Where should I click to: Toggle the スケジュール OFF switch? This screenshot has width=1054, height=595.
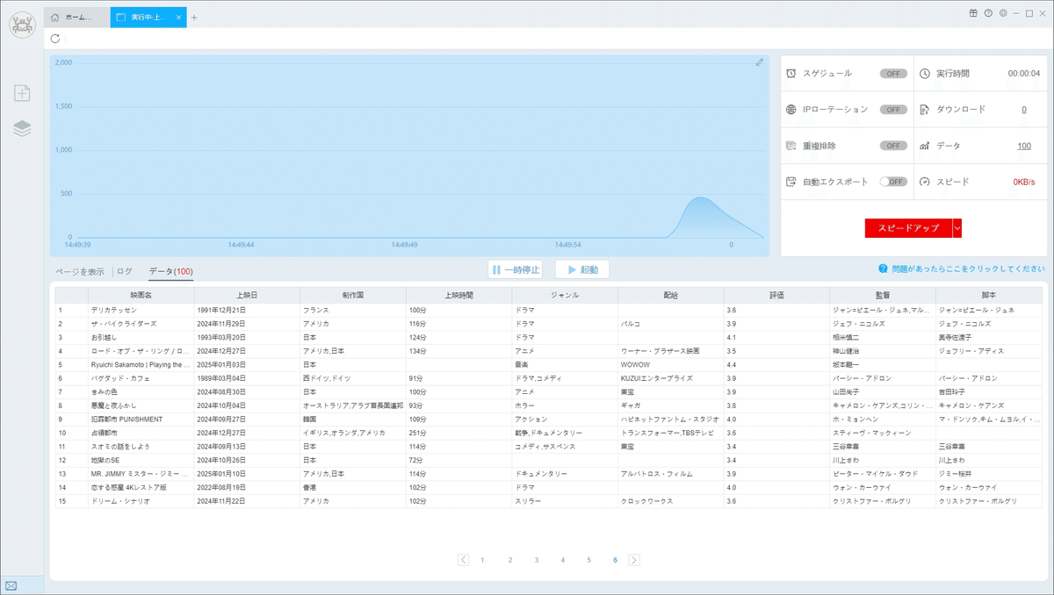pos(893,74)
